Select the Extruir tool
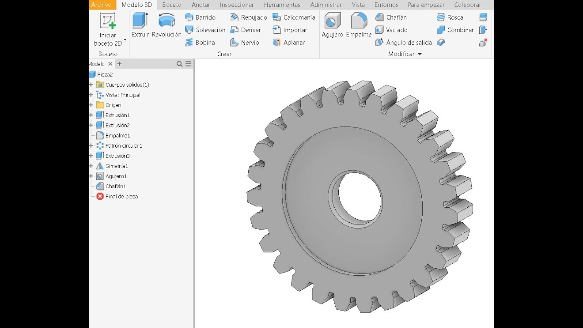 [x=140, y=26]
